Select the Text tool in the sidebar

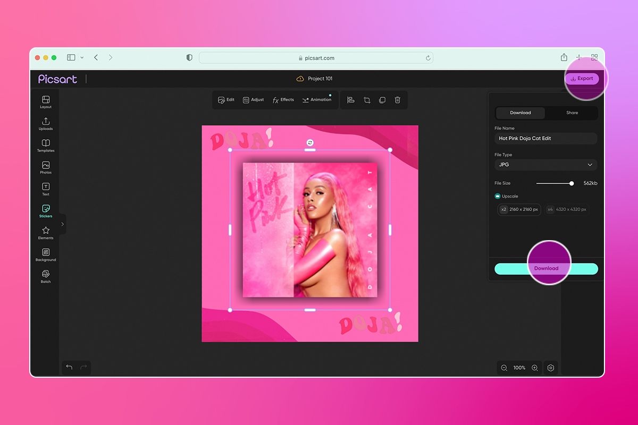(x=45, y=188)
